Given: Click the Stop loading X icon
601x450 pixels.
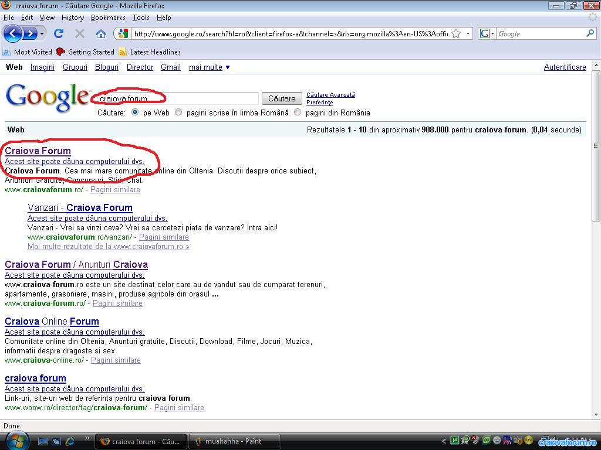Looking at the screenshot, I should [80, 33].
